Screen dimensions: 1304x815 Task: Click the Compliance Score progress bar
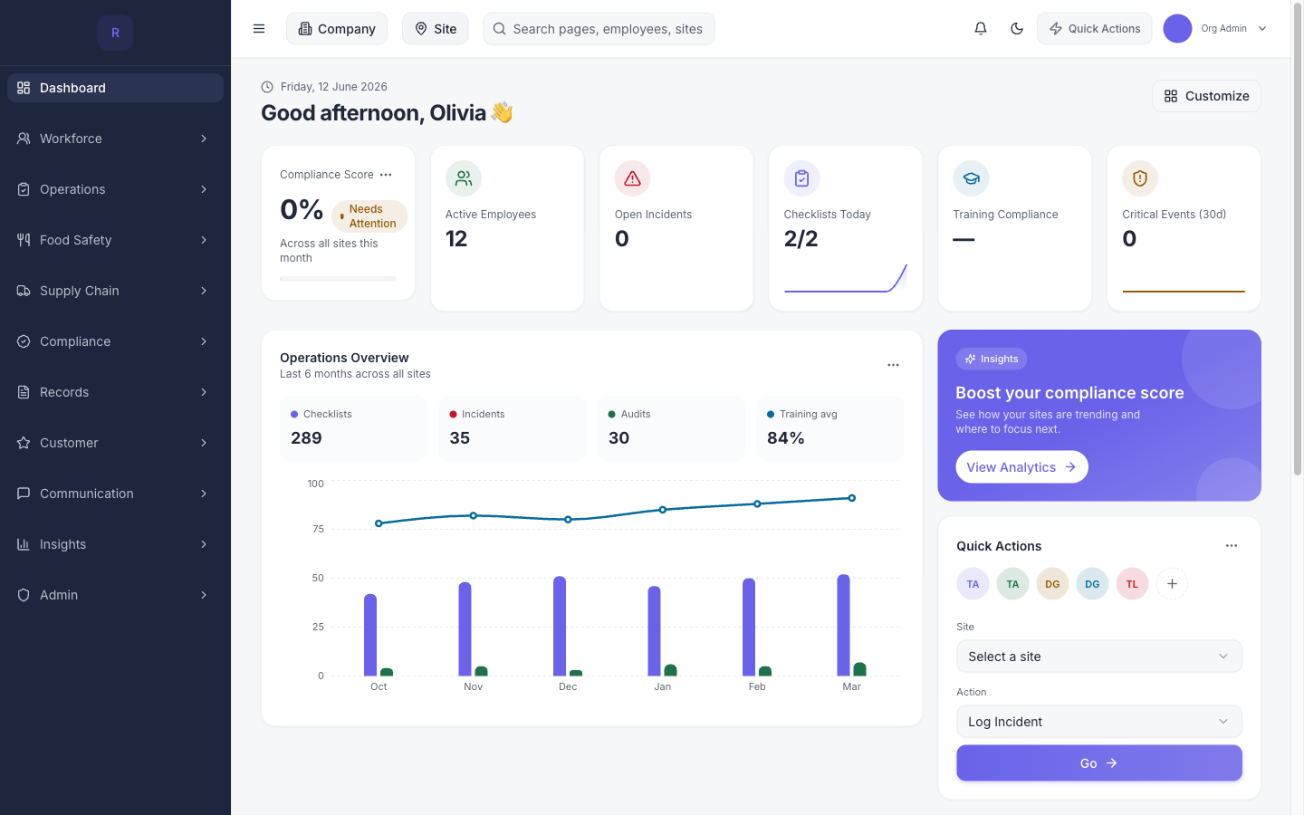coord(338,279)
